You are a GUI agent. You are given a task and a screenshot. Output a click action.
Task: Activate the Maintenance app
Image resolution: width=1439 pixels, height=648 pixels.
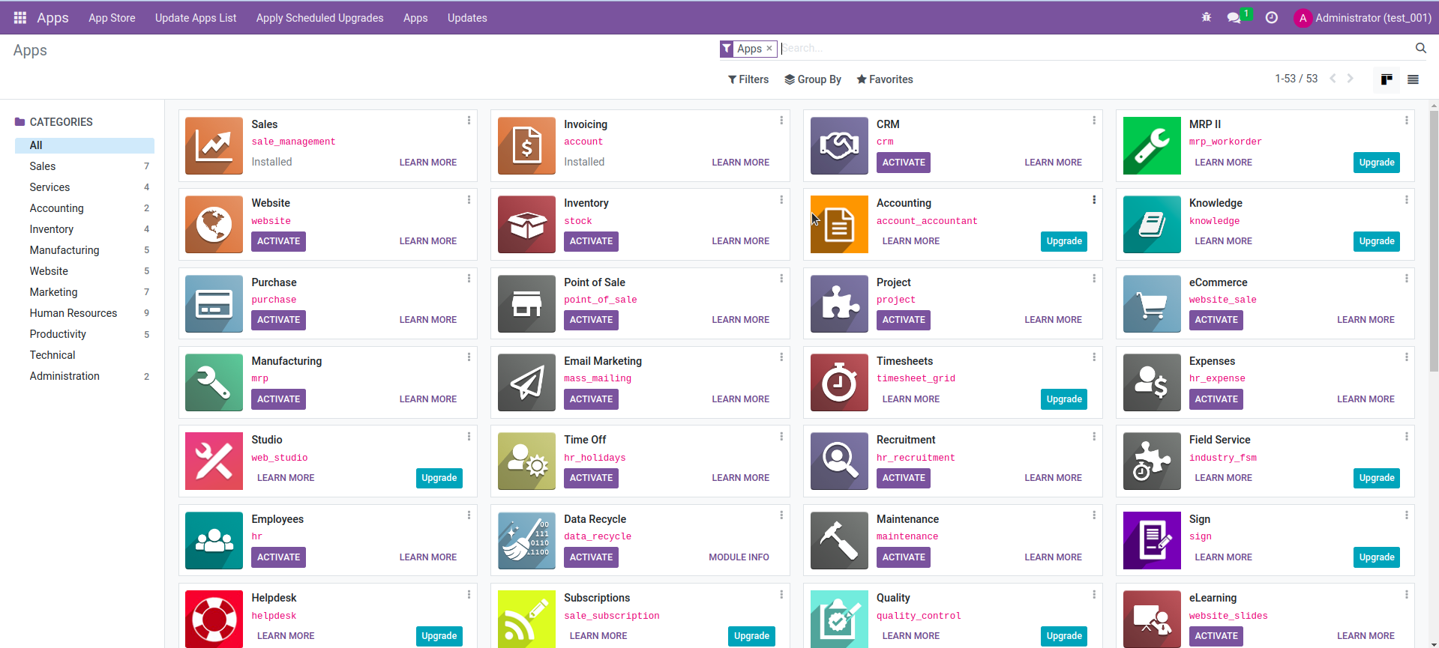tap(904, 557)
